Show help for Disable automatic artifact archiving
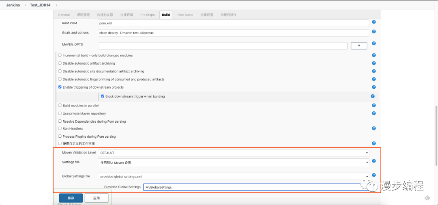438x205 pixels. coord(374,63)
